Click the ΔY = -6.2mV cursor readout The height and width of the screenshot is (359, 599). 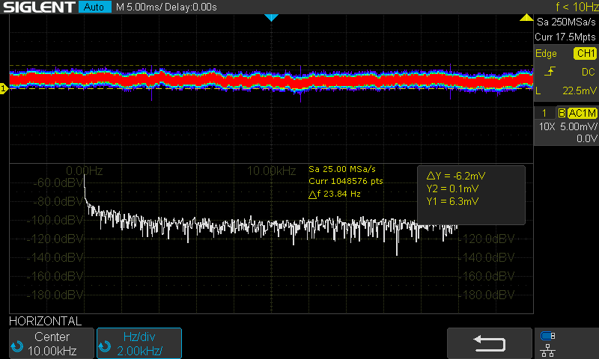point(456,176)
